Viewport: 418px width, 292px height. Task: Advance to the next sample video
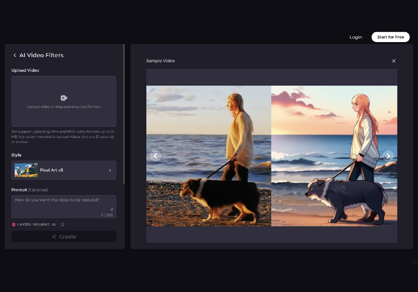[x=388, y=156]
